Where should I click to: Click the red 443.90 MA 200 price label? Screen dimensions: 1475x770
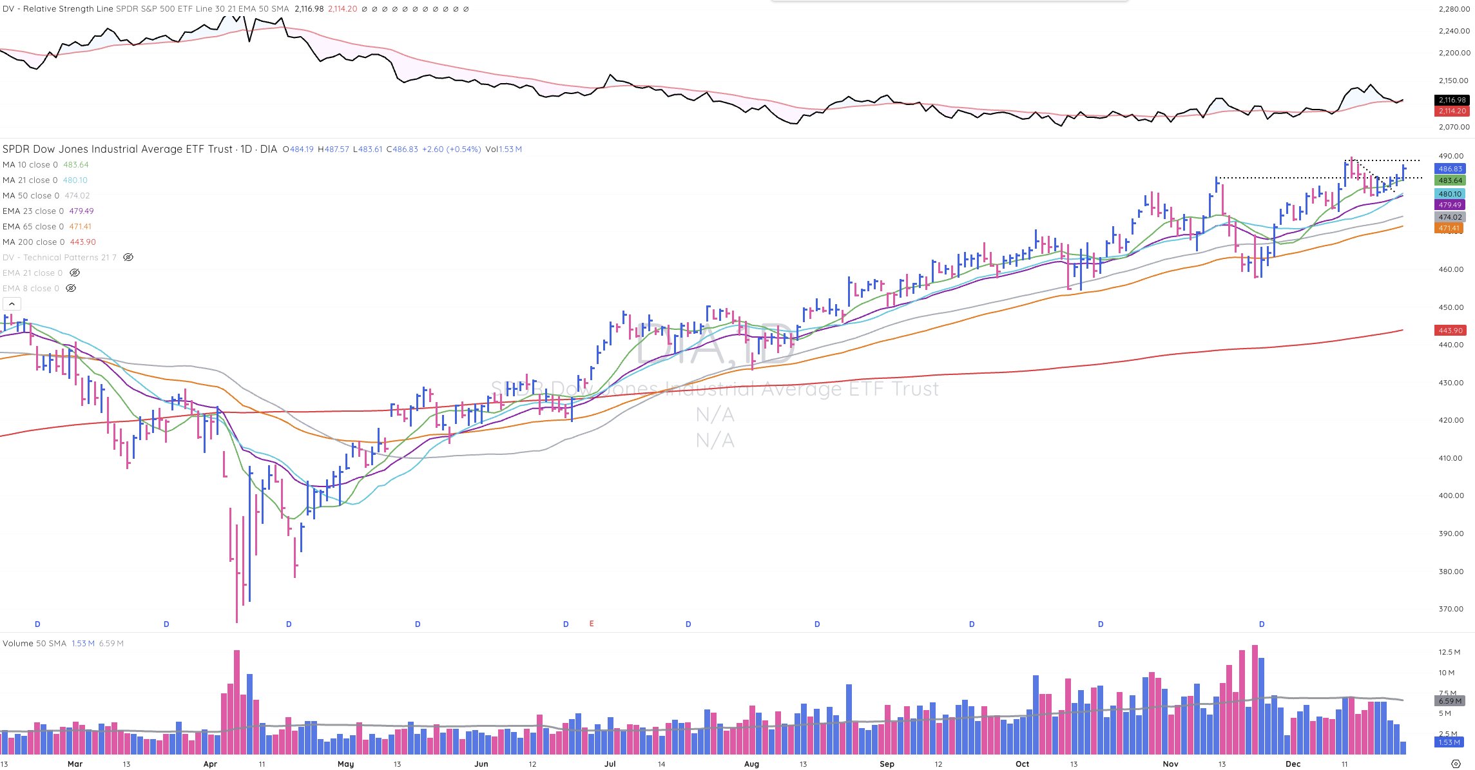click(1451, 331)
